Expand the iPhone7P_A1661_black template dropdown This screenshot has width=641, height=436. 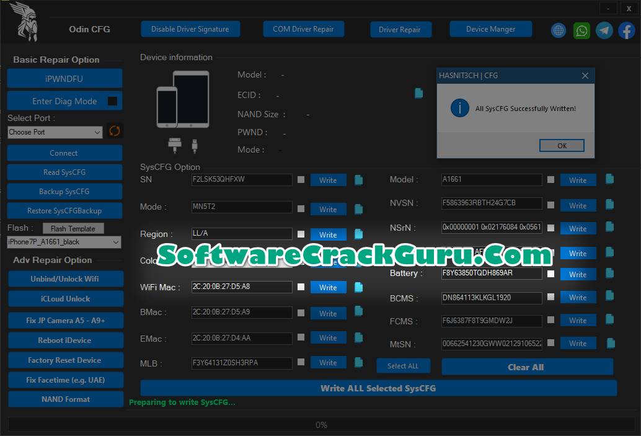[x=64, y=242]
